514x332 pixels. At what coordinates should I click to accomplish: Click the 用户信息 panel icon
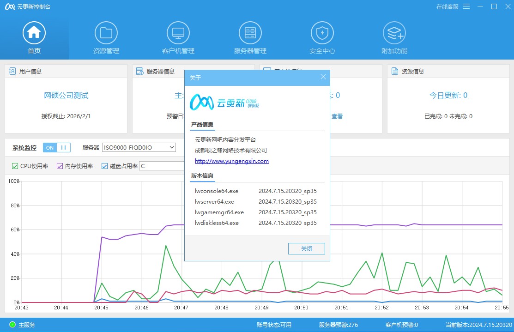(x=12, y=71)
